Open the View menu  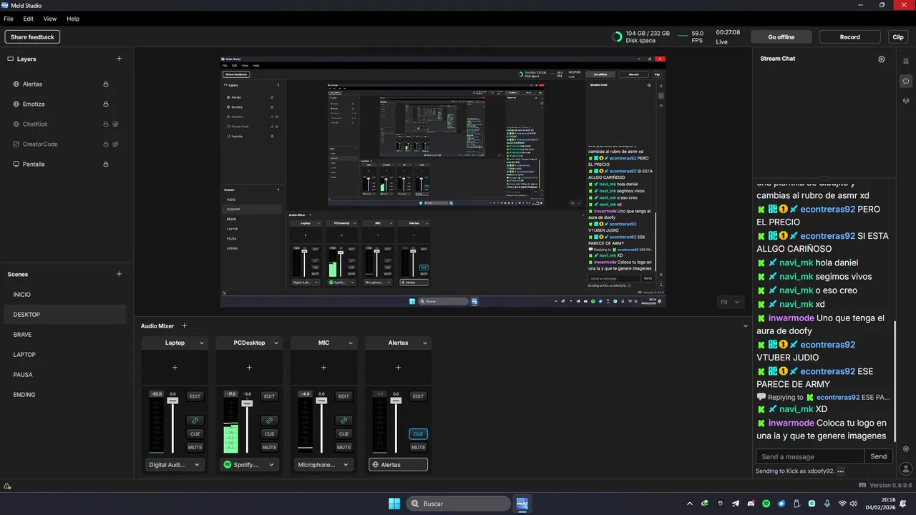click(x=50, y=19)
